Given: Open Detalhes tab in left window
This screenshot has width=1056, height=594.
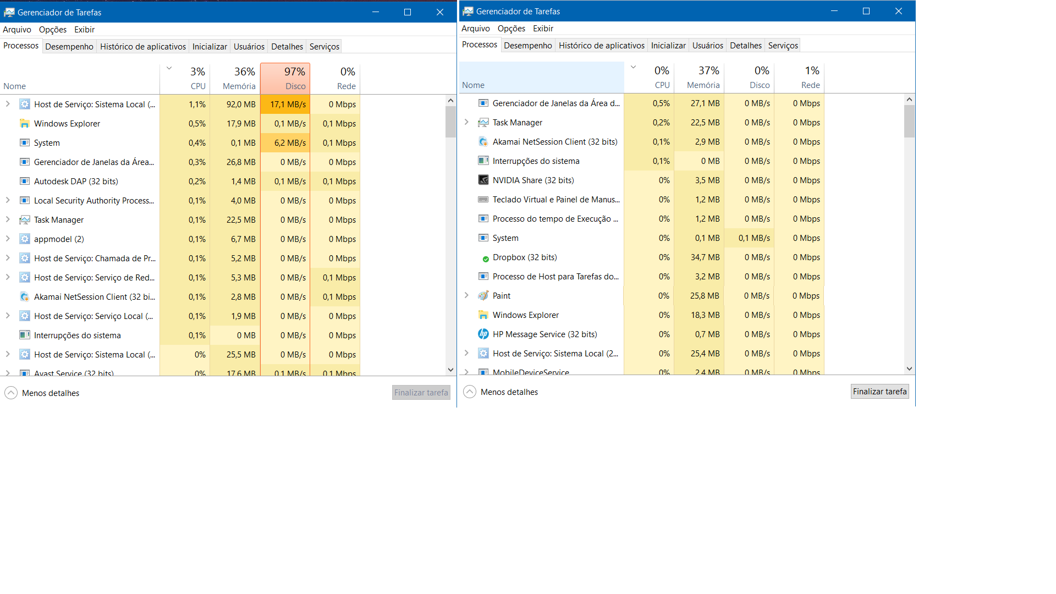Looking at the screenshot, I should [287, 46].
